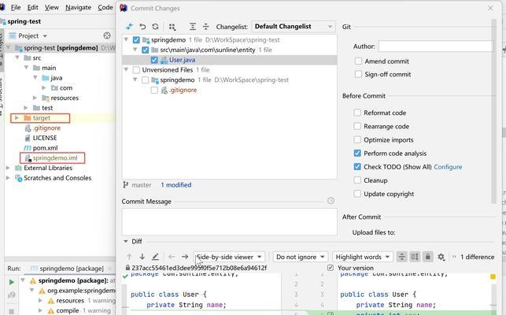Select springdemo.iml in project tree

click(55, 158)
